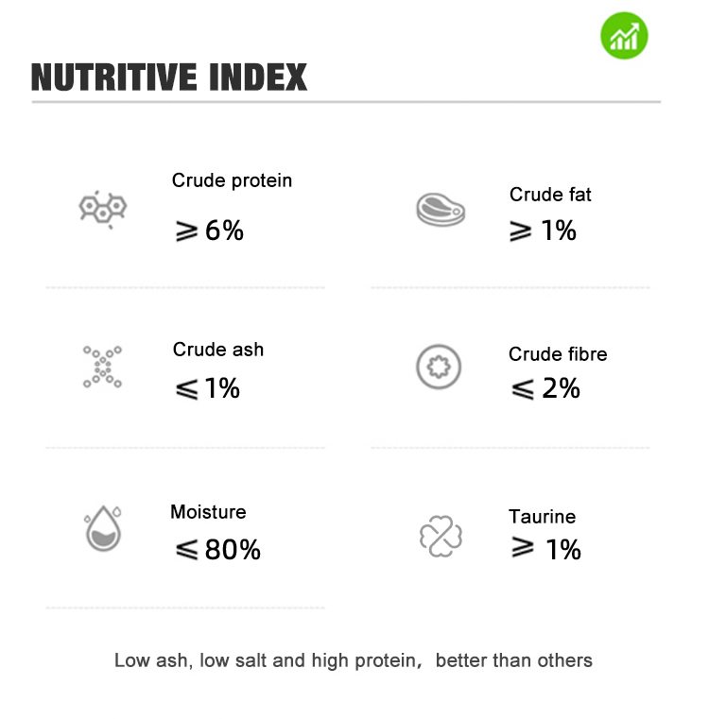Click the ≤2% fibre value

click(x=545, y=388)
